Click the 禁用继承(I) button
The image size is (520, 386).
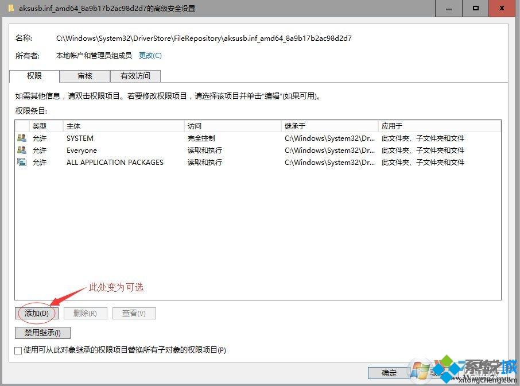[x=42, y=333]
